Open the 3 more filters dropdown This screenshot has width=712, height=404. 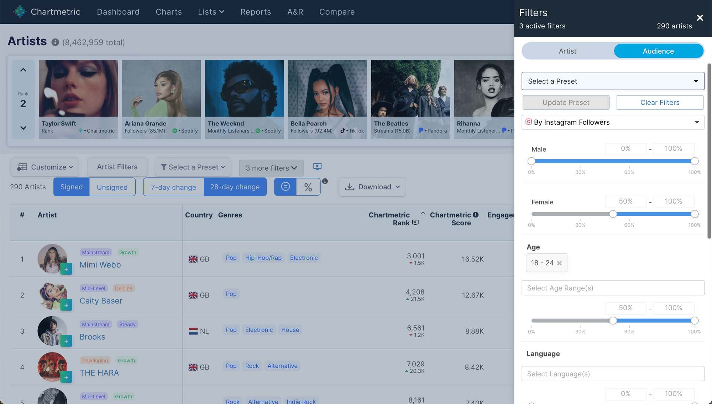click(x=271, y=168)
